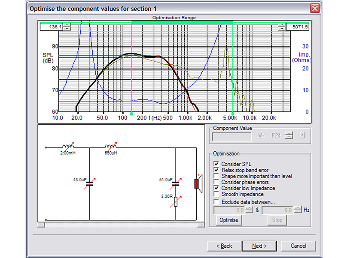
Task: Cancel the optimisation wizard
Action: (298, 246)
